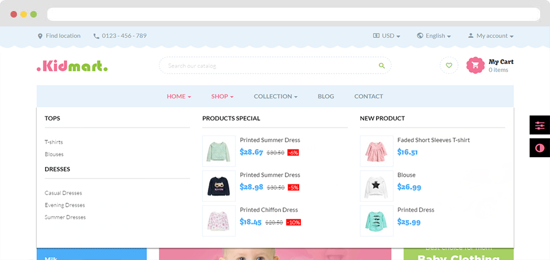This screenshot has height=260, width=550.
Task: Open the Casual Dresses link
Action: coord(63,193)
